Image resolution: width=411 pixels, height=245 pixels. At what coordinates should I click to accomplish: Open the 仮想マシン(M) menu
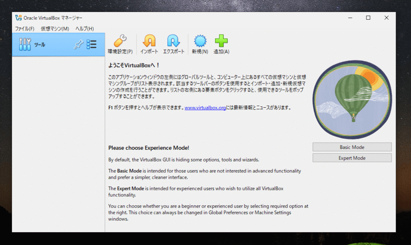point(55,29)
